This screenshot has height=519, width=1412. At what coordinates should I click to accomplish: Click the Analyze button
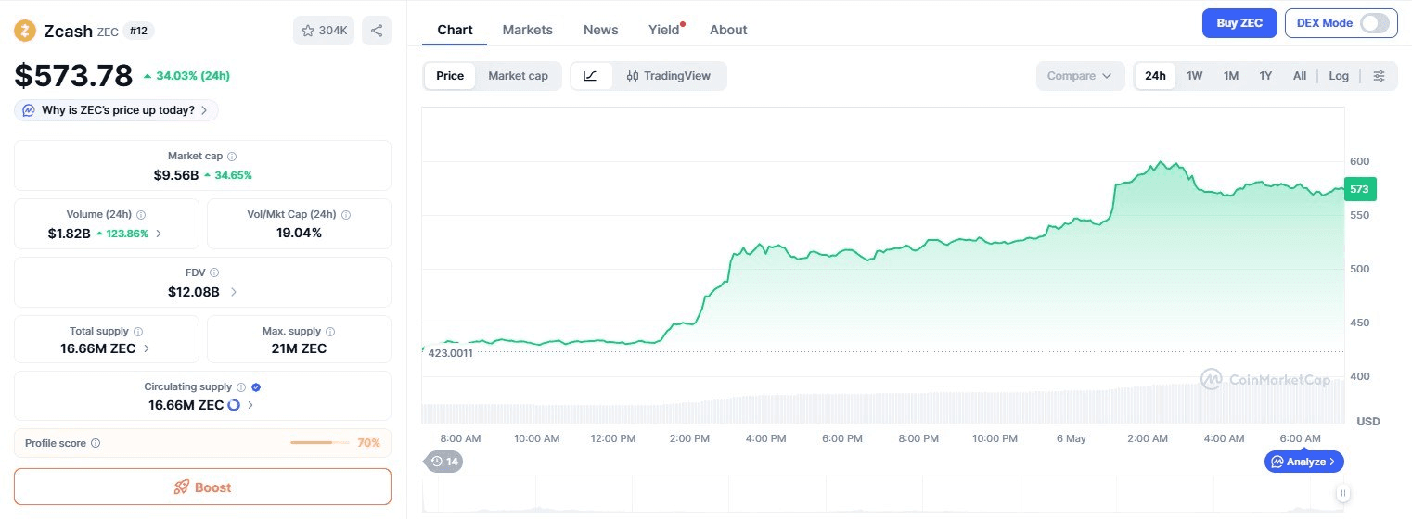coord(1303,461)
